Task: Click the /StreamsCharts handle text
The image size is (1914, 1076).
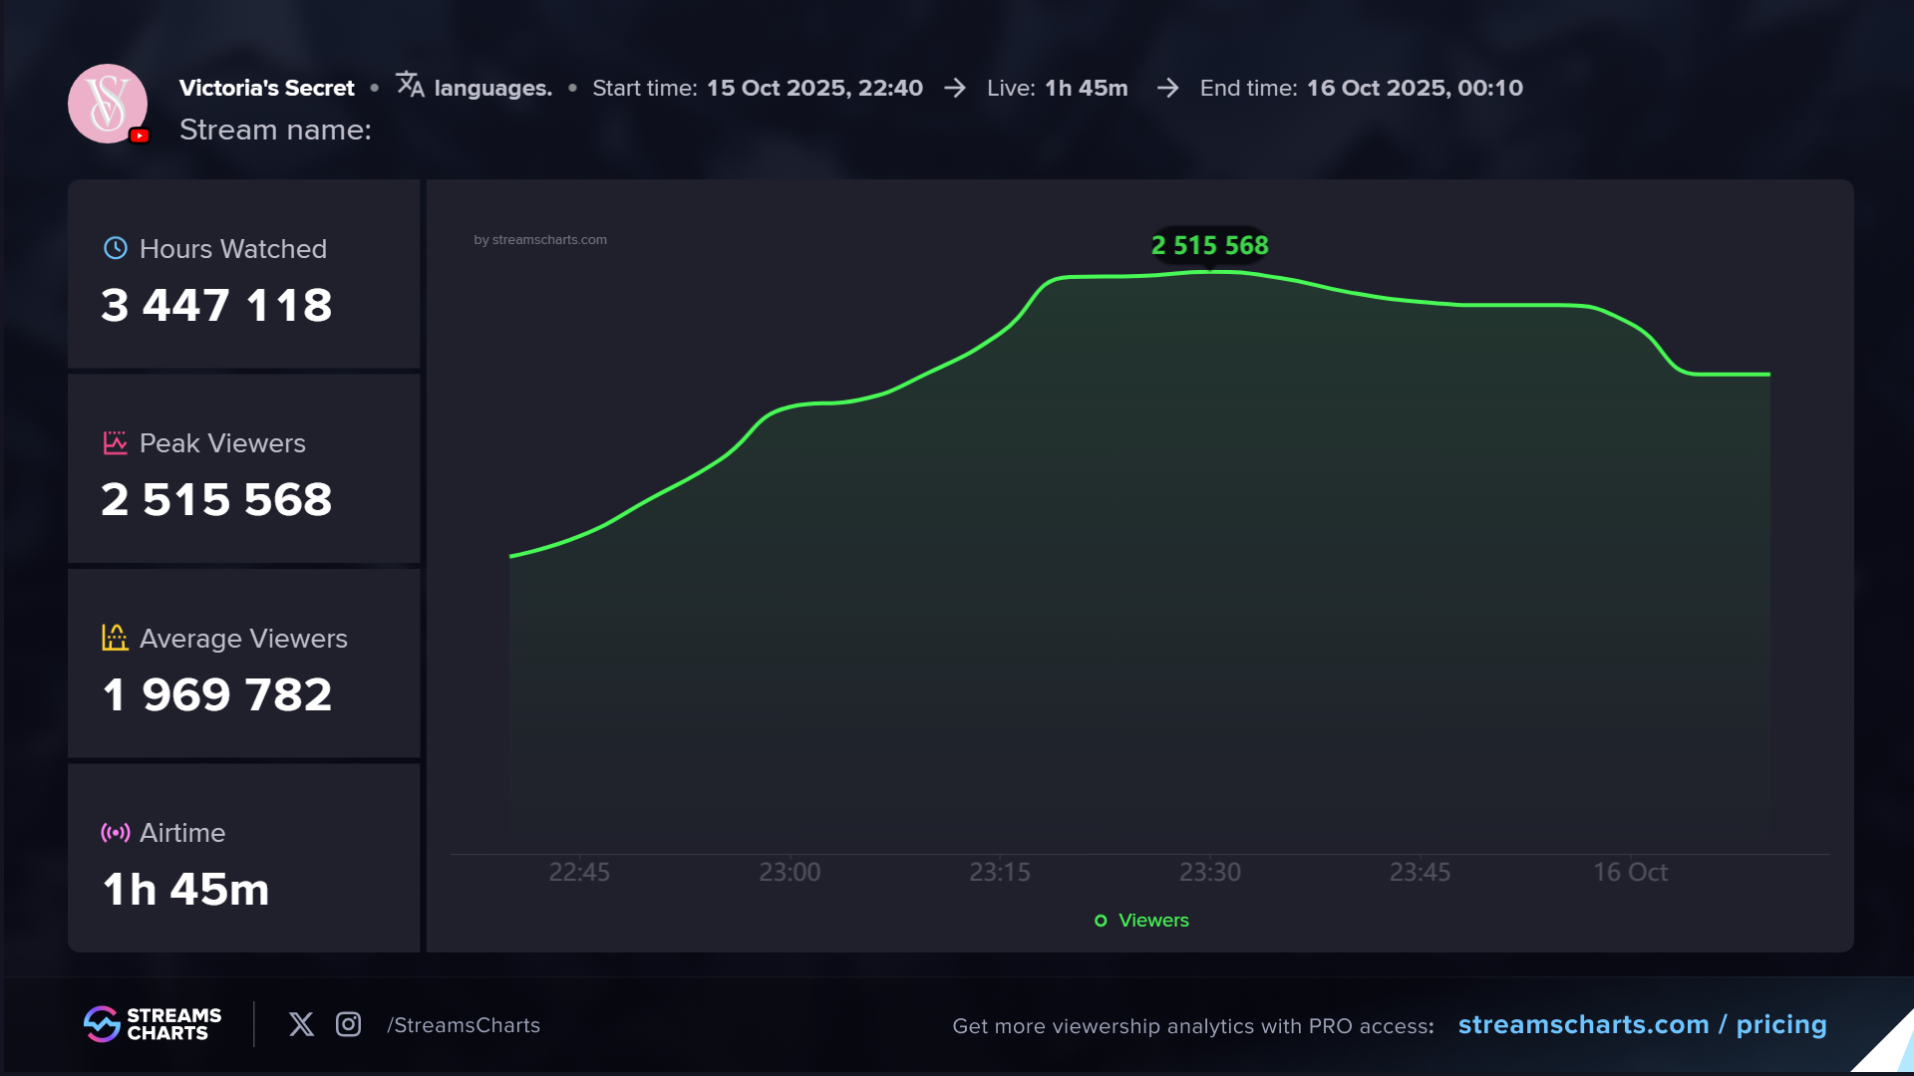Action: pos(464,1025)
